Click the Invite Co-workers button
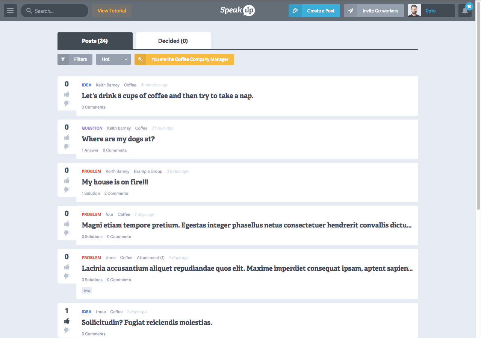Screen dimensions: 481x338 tap(374, 11)
